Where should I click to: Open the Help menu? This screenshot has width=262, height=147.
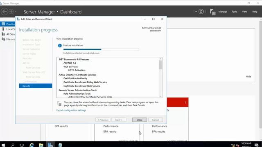255,12
